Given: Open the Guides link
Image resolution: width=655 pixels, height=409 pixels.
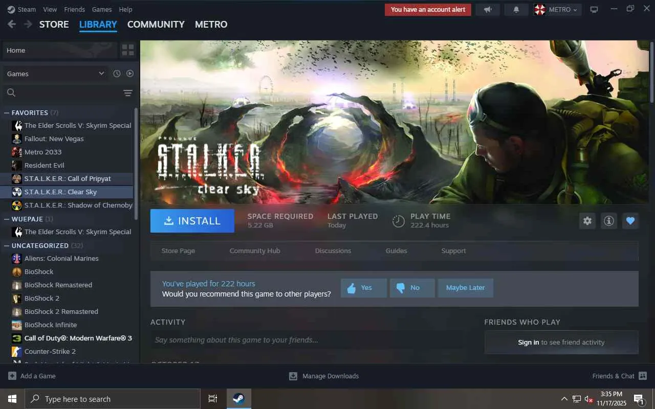Looking at the screenshot, I should pos(397,251).
